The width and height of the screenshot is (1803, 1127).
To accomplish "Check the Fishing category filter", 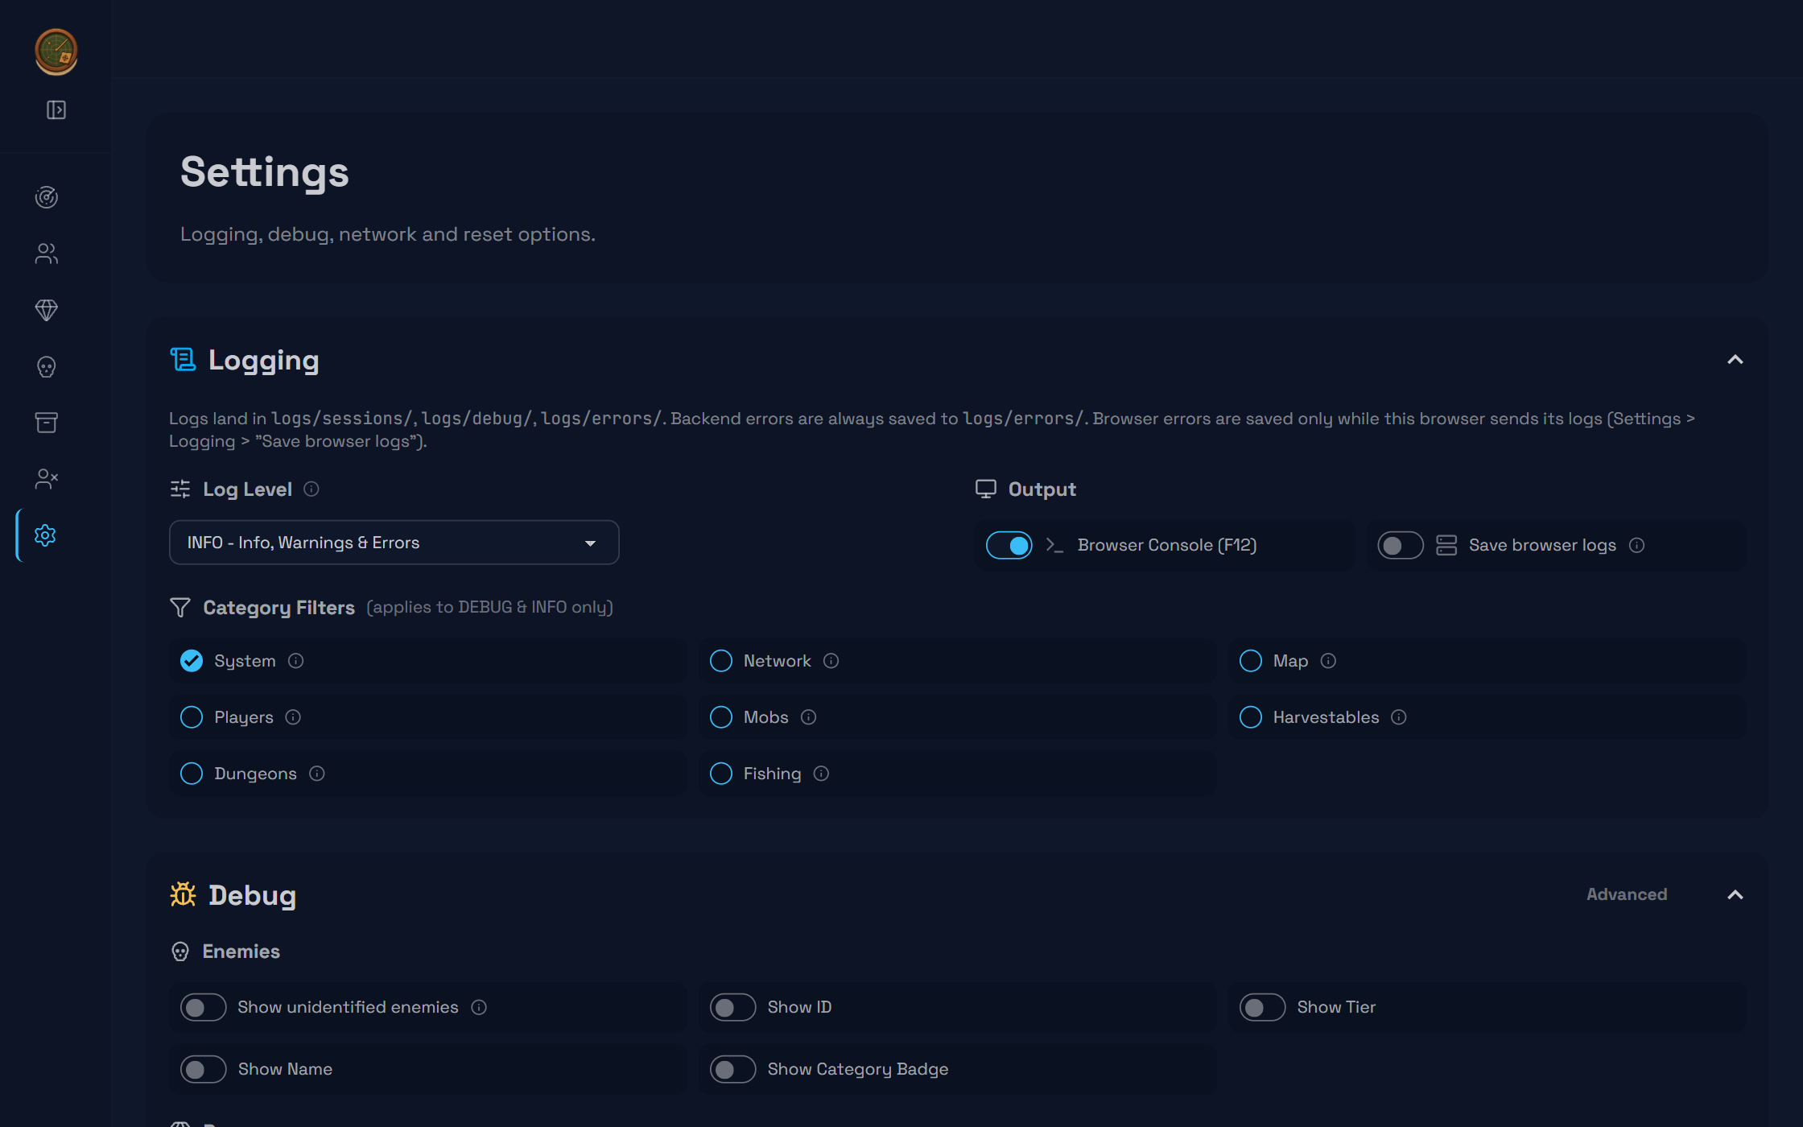I will (x=721, y=774).
